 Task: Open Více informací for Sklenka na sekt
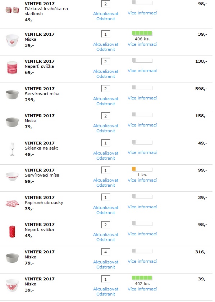coord(142,152)
